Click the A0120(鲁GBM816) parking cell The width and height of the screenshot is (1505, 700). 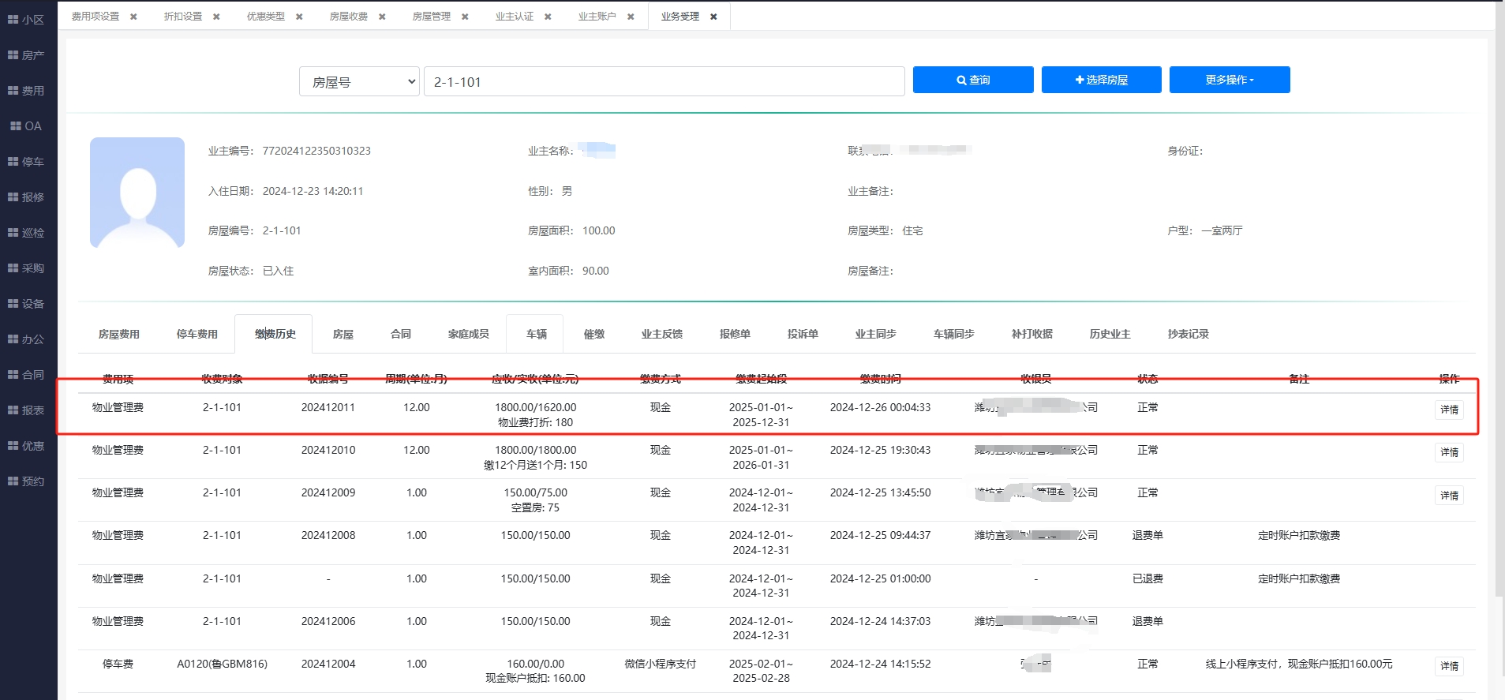coord(223,664)
